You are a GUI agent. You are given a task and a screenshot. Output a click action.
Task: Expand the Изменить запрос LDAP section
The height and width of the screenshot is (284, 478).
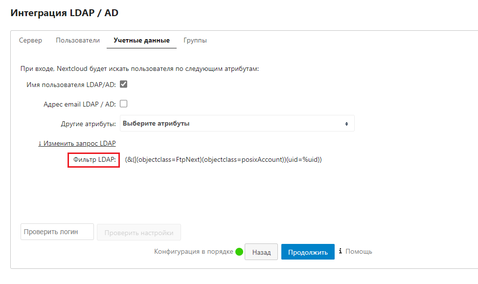tap(77, 143)
